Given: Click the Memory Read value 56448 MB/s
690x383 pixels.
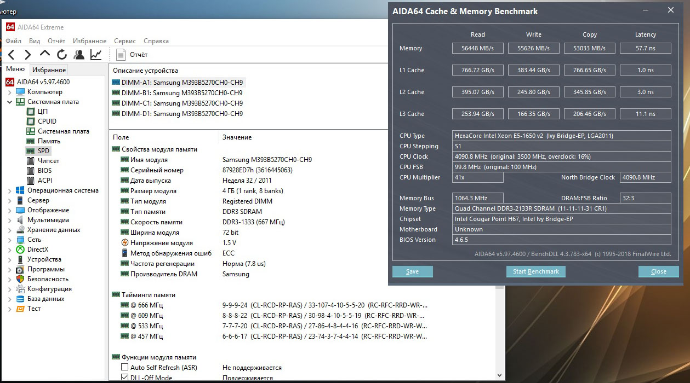Looking at the screenshot, I should pos(478,48).
